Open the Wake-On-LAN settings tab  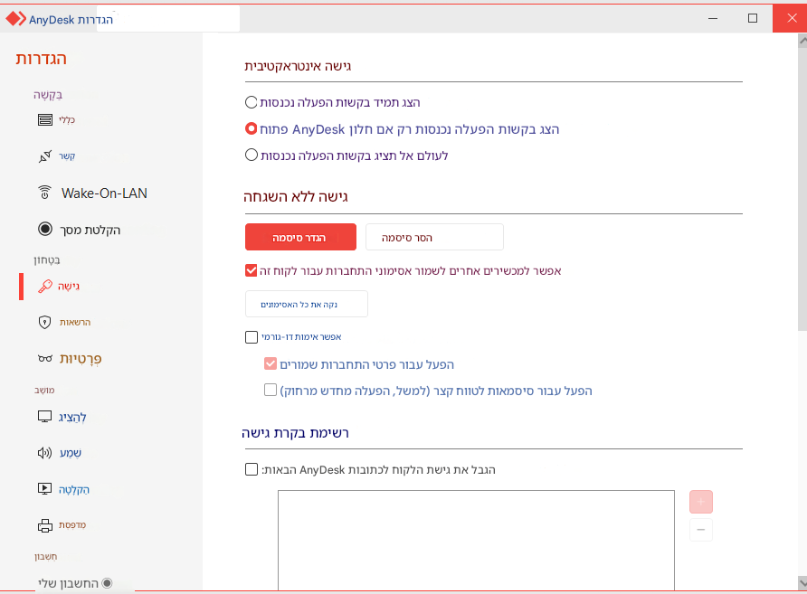[104, 193]
